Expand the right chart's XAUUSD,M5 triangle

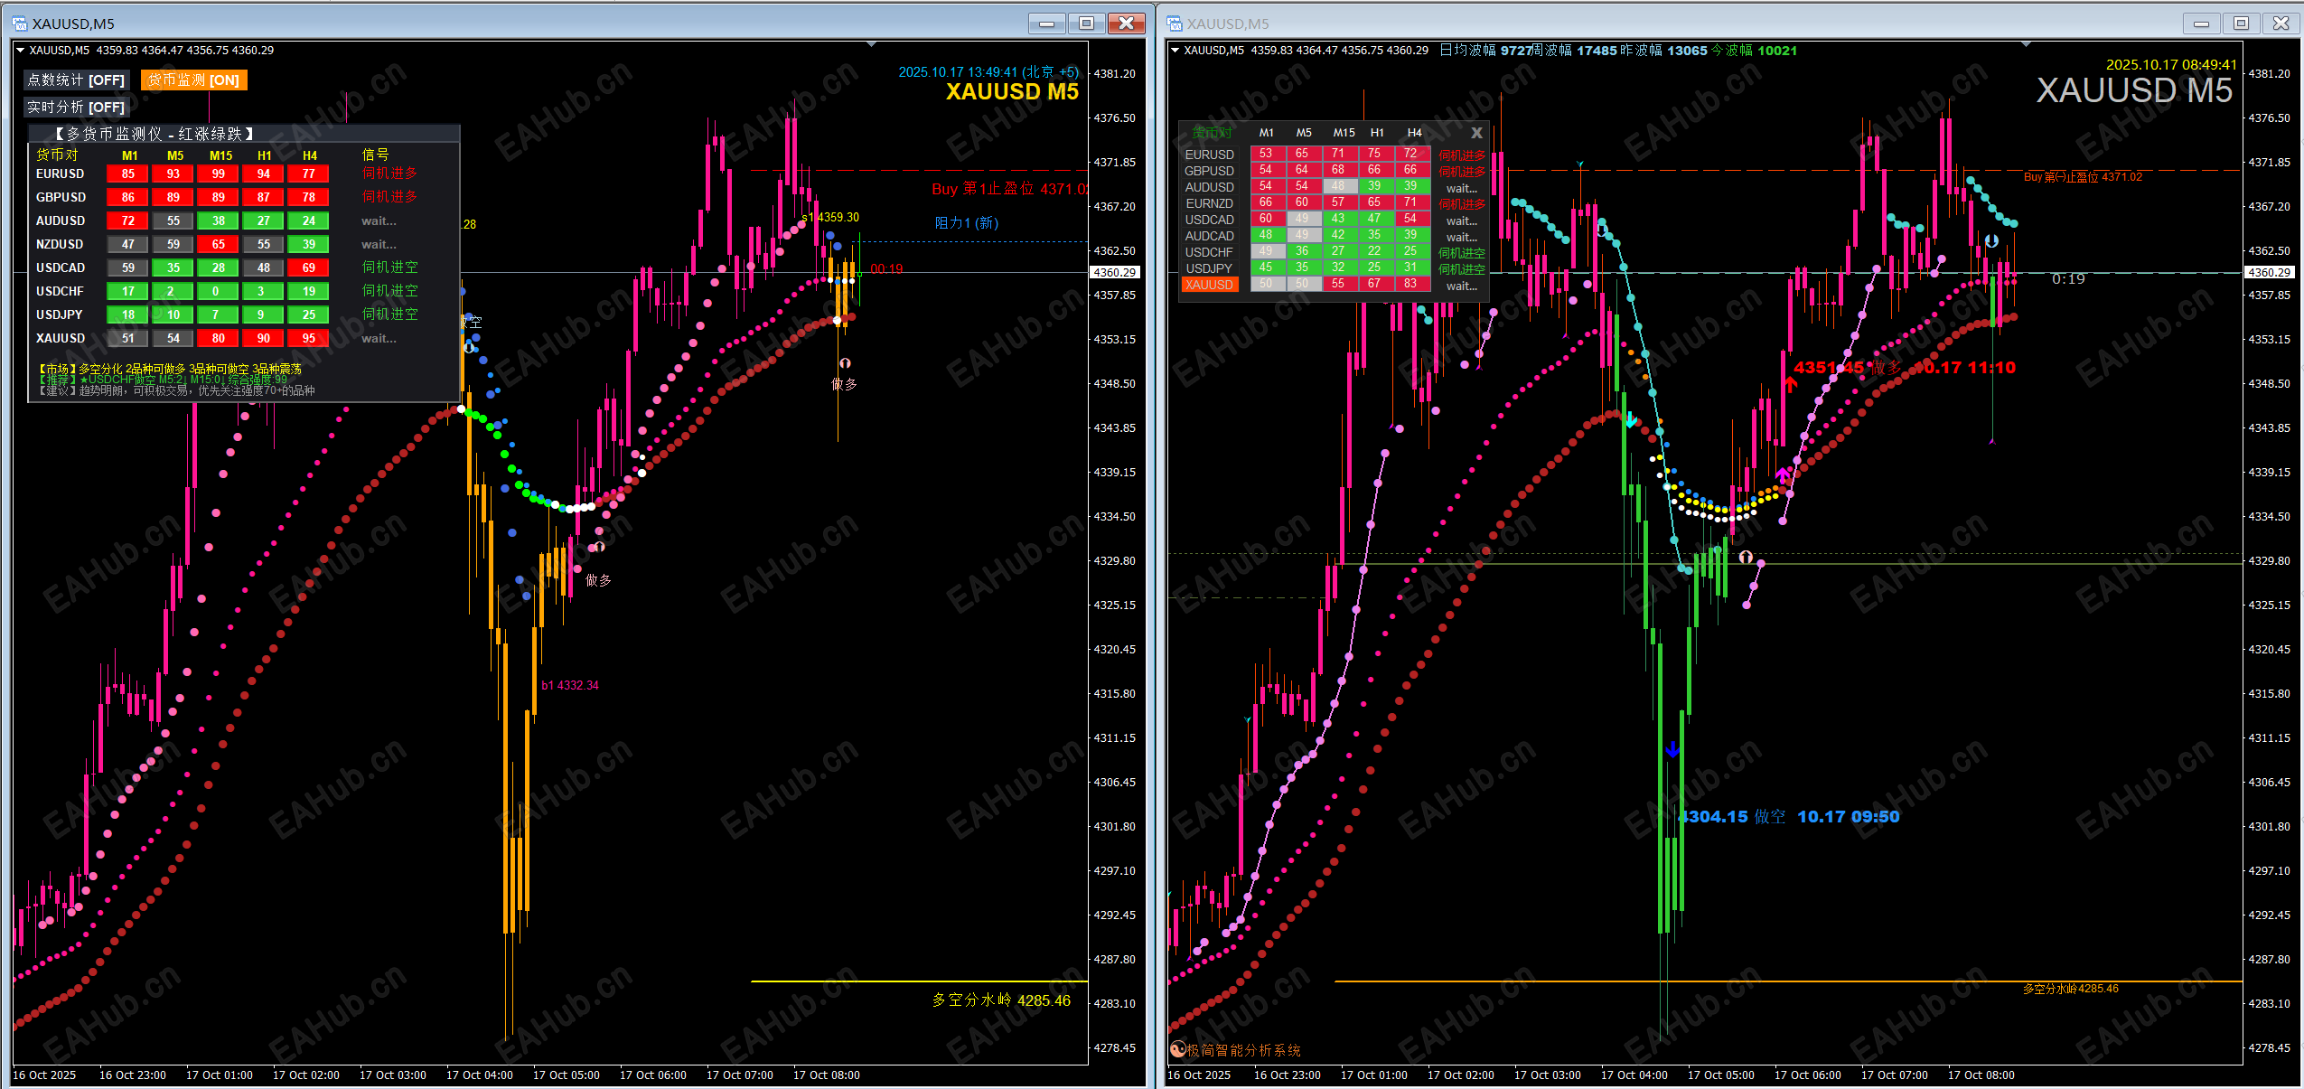(x=1175, y=51)
